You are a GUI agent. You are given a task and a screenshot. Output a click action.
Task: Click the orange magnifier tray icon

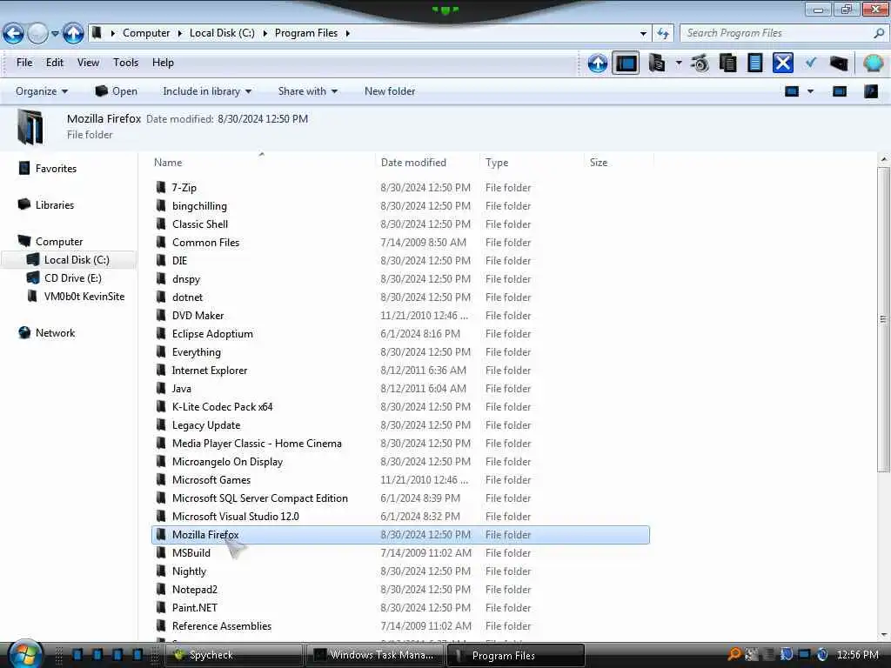coord(734,654)
